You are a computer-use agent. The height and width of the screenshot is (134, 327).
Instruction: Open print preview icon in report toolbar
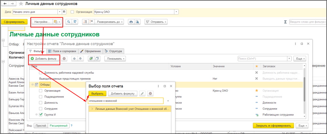[137, 22]
